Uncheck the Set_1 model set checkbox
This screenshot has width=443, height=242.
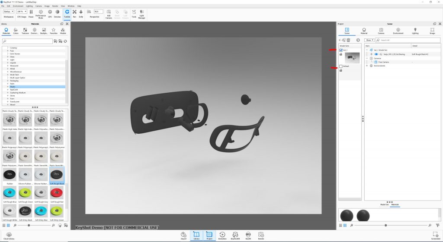click(x=341, y=50)
